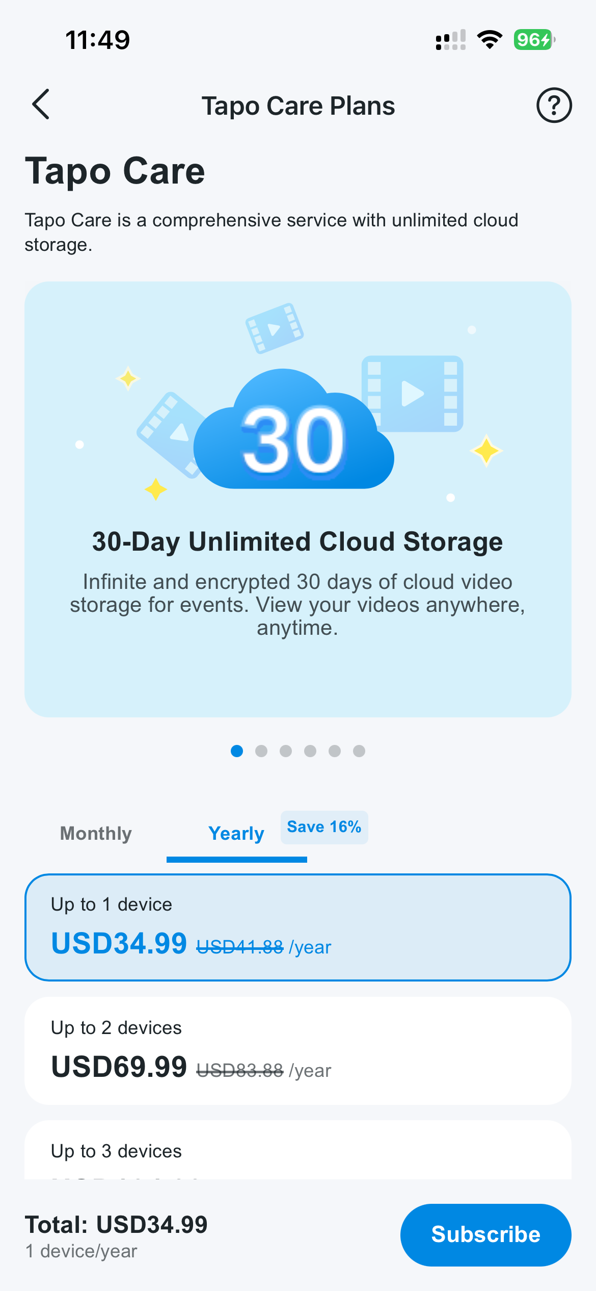596x1291 pixels.
Task: Switch to the Yearly billing tab
Action: point(236,833)
